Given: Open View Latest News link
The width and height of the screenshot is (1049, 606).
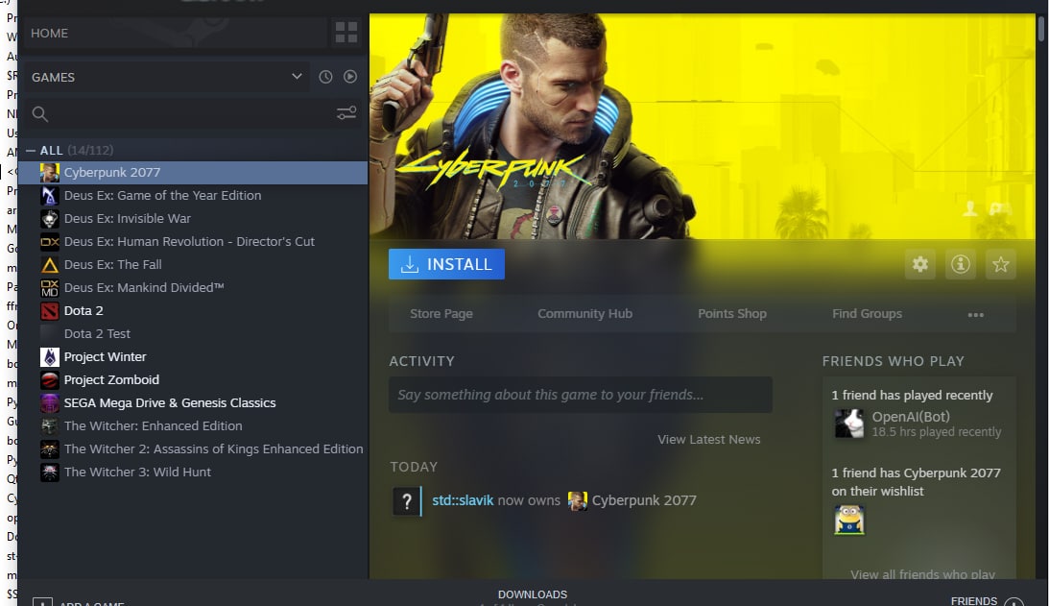Looking at the screenshot, I should coord(708,439).
